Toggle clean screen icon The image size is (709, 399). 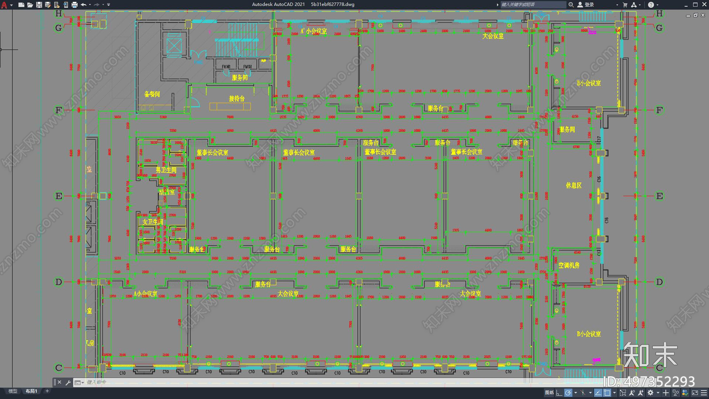pos(695,393)
